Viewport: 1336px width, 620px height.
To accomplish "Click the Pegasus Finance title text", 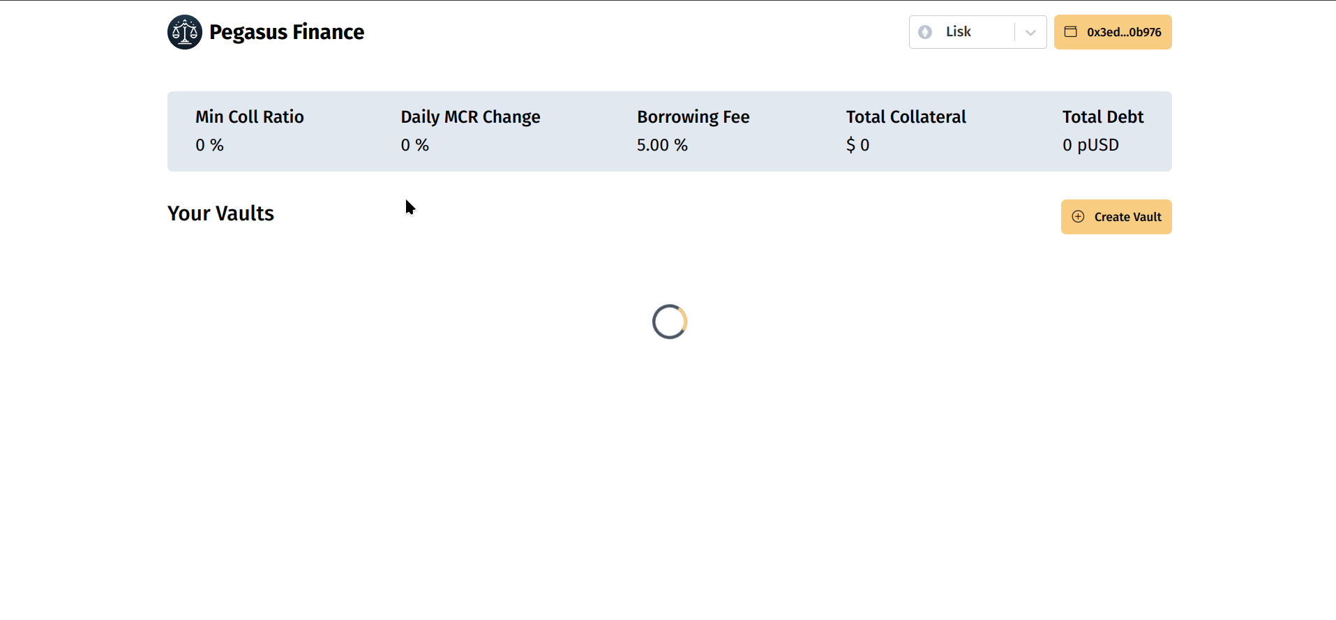I will [x=287, y=32].
